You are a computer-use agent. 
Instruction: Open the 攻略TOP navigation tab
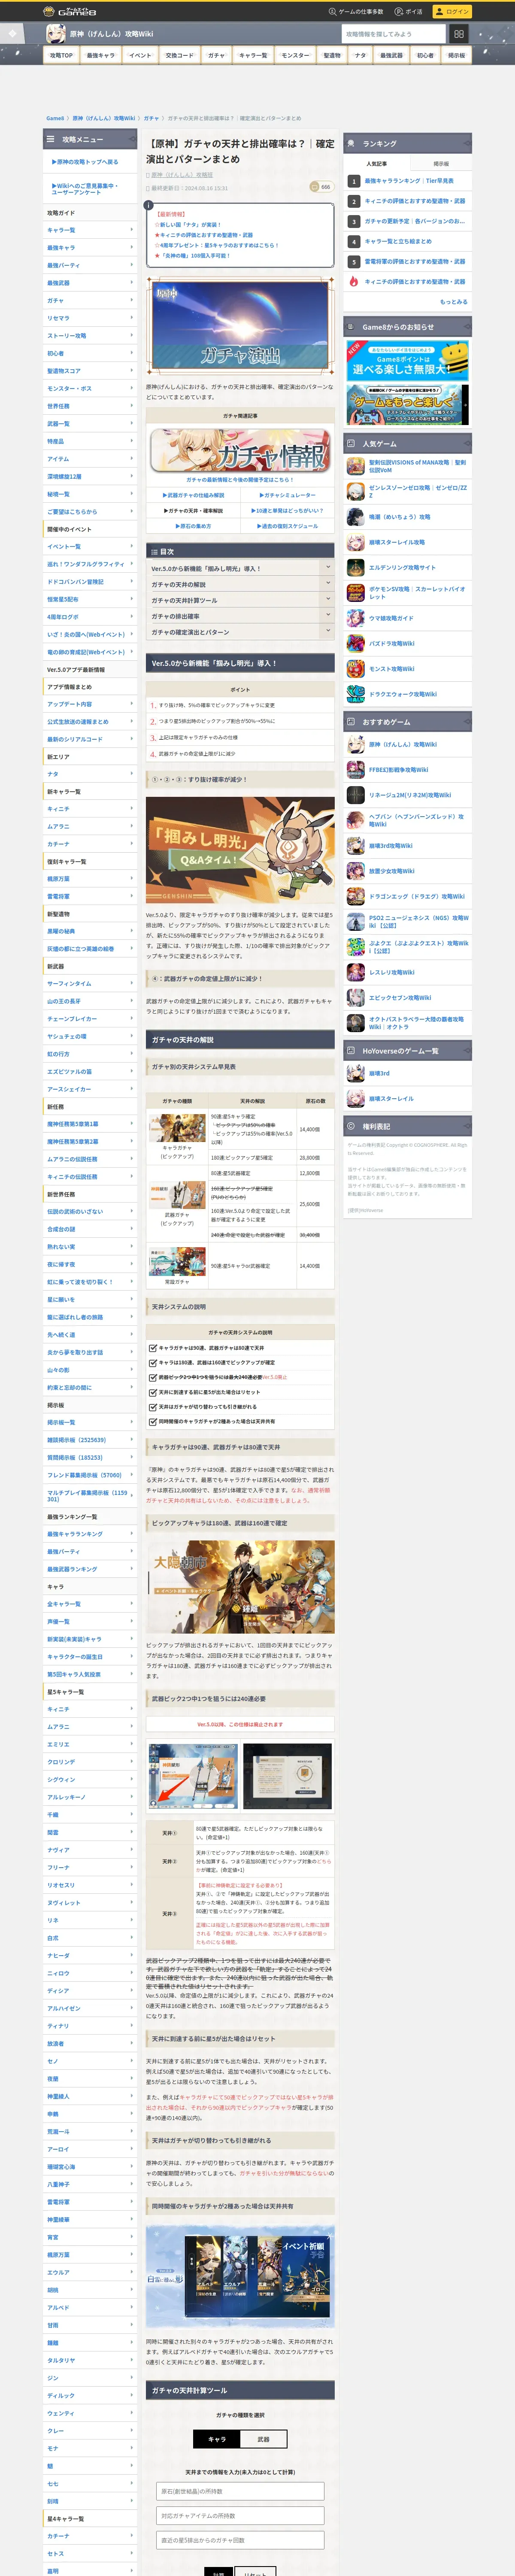pos(62,56)
